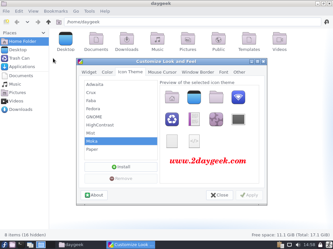Open the navigation history dropdown arrow
The height and width of the screenshot is (249, 333).
27,22
